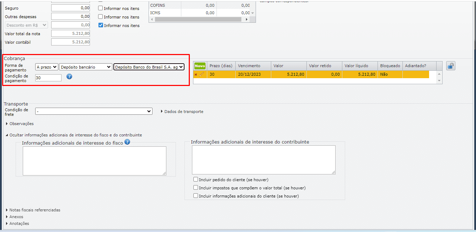The width and height of the screenshot is (476, 232).
Task: Open the 'Desconto em R$' dropdown
Action: point(26,25)
